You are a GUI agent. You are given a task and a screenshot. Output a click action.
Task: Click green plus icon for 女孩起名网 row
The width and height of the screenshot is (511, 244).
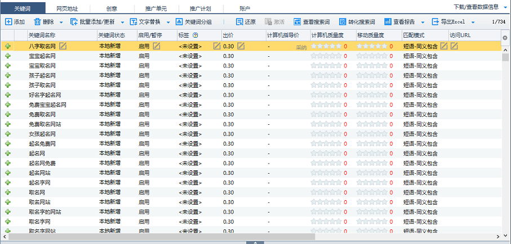(8, 134)
